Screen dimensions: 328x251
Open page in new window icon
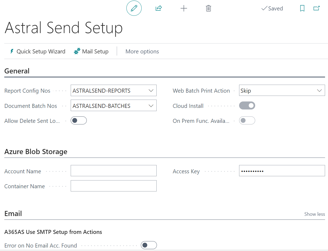316,9
